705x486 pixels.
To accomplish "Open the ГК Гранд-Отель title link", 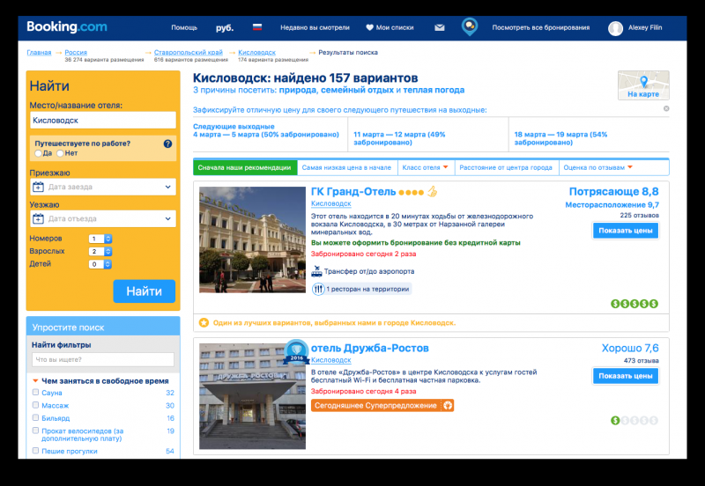I will coord(353,192).
